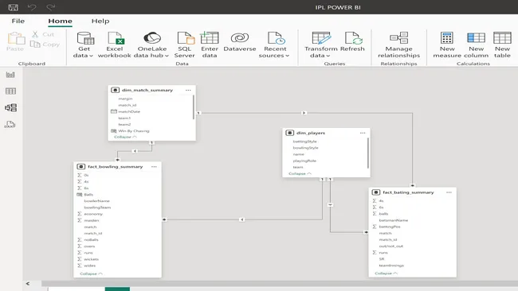Click the Save icon in title bar
518x291 pixels.
pos(14,7)
